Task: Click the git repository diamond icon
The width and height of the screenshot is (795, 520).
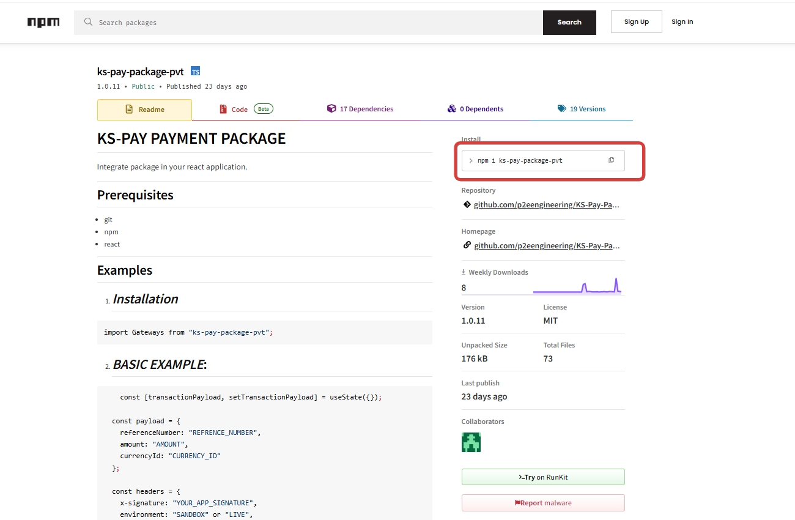Action: pyautogui.click(x=467, y=205)
